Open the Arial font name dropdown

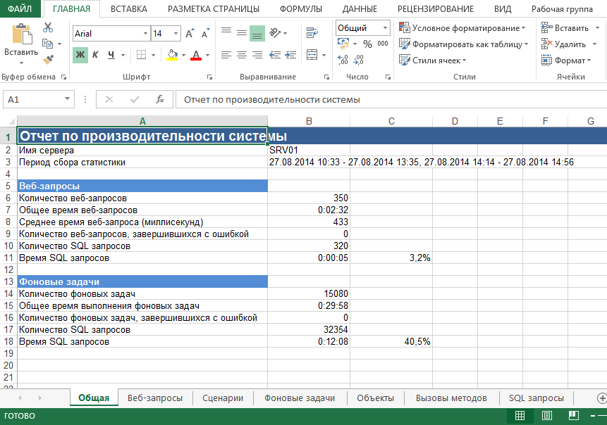[x=145, y=34]
